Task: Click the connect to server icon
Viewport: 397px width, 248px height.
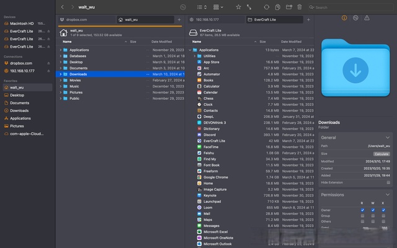Action: [x=249, y=7]
